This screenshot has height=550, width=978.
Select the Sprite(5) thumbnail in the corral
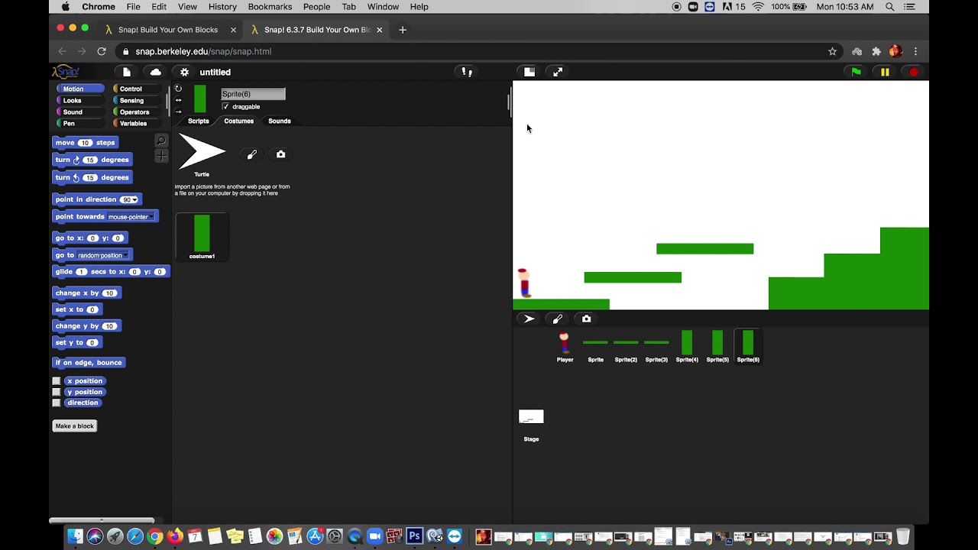(717, 347)
